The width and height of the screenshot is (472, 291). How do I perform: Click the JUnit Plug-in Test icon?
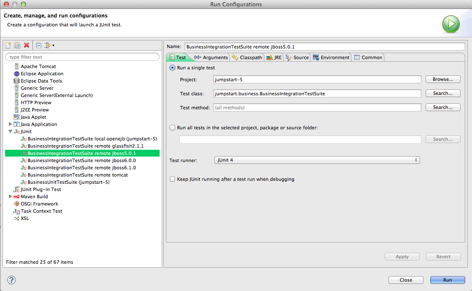[x=17, y=189]
